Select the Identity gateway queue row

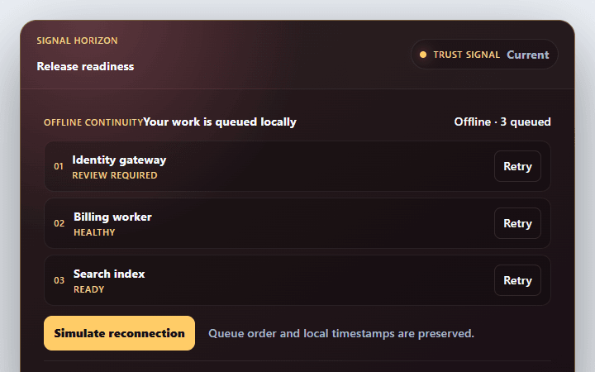point(297,166)
